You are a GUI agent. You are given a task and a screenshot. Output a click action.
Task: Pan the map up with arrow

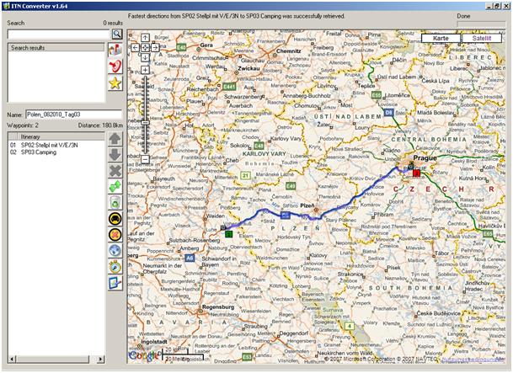(145, 38)
